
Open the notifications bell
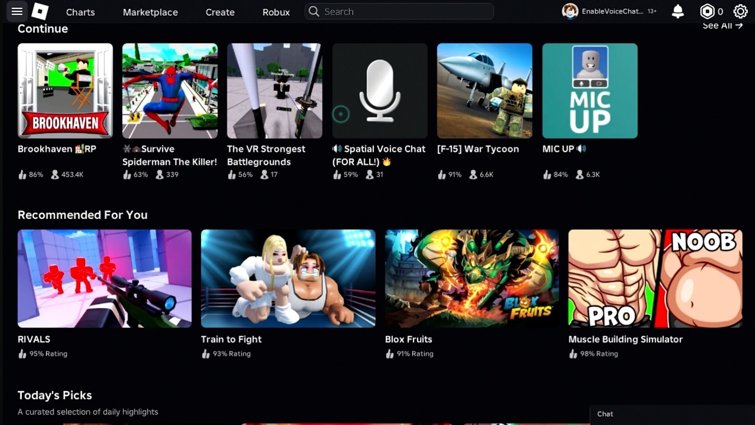click(678, 11)
